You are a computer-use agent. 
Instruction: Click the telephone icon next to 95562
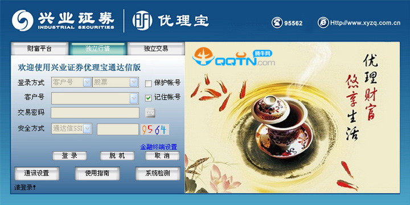pyautogui.click(x=277, y=23)
